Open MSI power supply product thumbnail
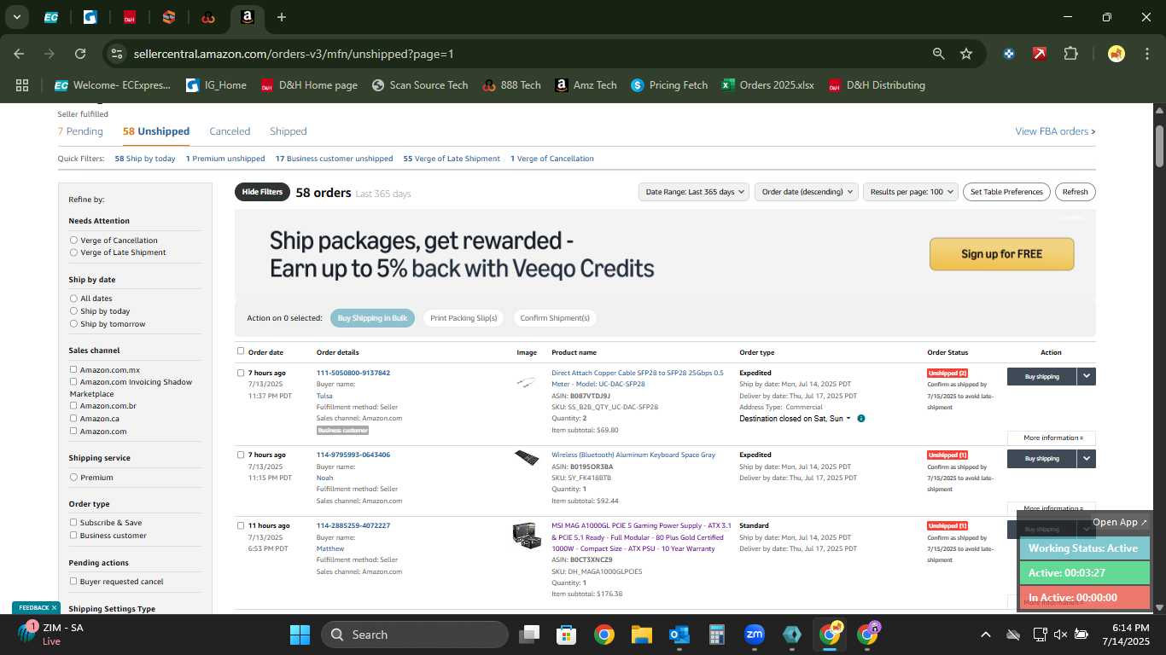Image resolution: width=1166 pixels, height=655 pixels. [527, 535]
